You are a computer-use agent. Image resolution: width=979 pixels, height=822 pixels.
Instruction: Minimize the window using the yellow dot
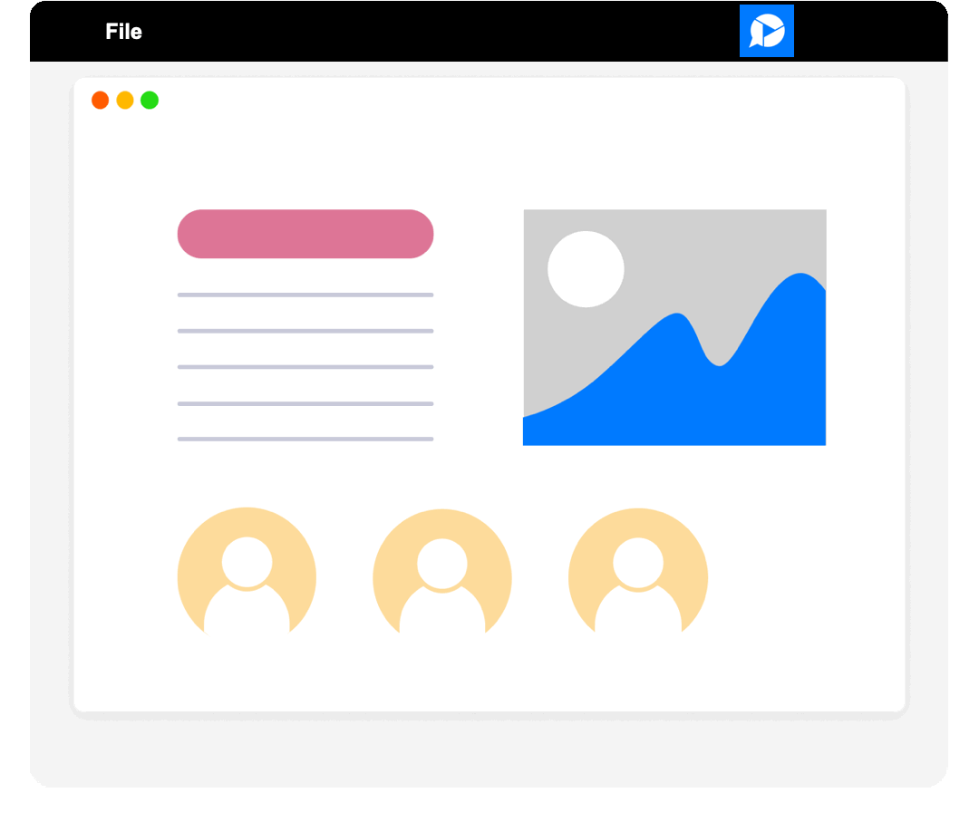[x=125, y=101]
